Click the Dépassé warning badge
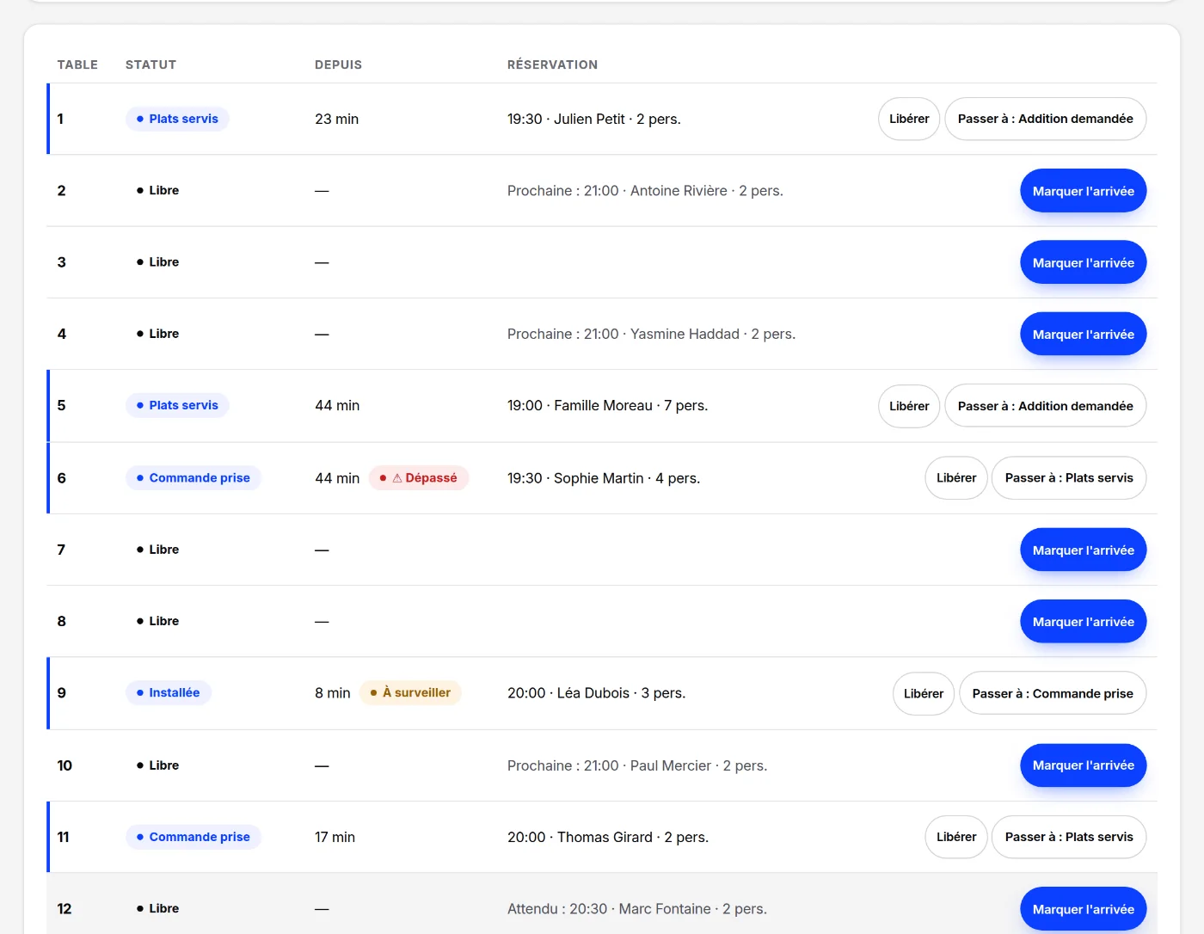The width and height of the screenshot is (1204, 934). [x=419, y=478]
